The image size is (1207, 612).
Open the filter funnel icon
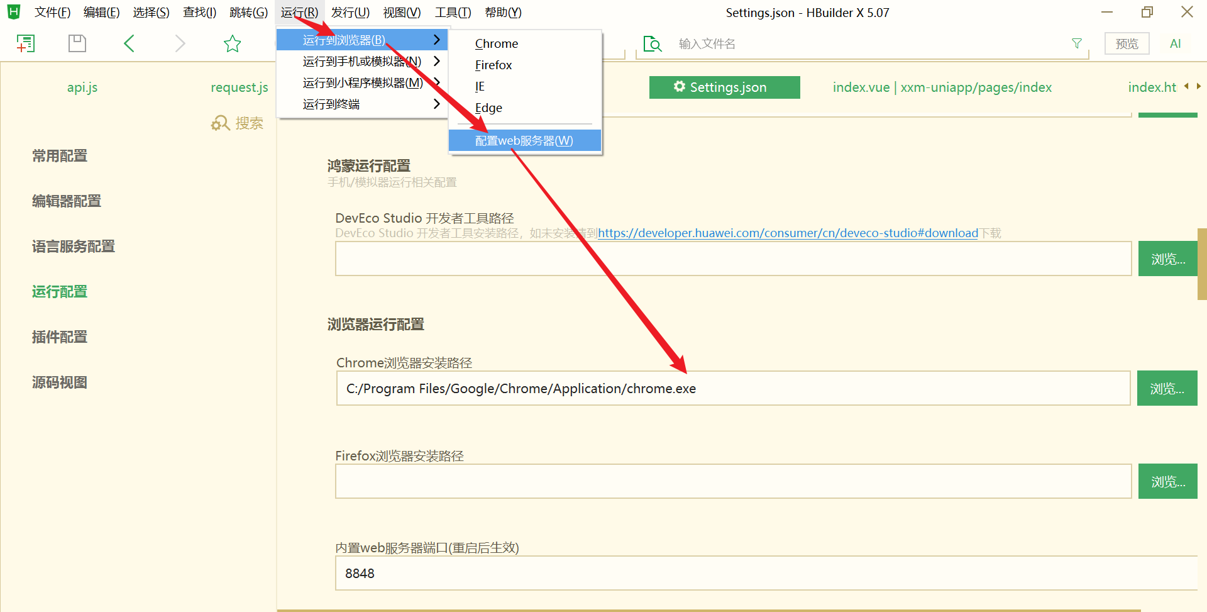[1077, 43]
